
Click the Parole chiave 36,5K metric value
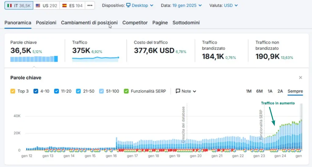pos(21,51)
